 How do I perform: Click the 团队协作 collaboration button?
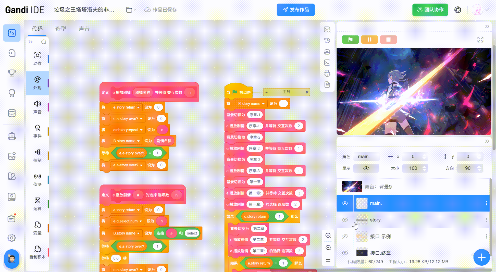coord(430,10)
